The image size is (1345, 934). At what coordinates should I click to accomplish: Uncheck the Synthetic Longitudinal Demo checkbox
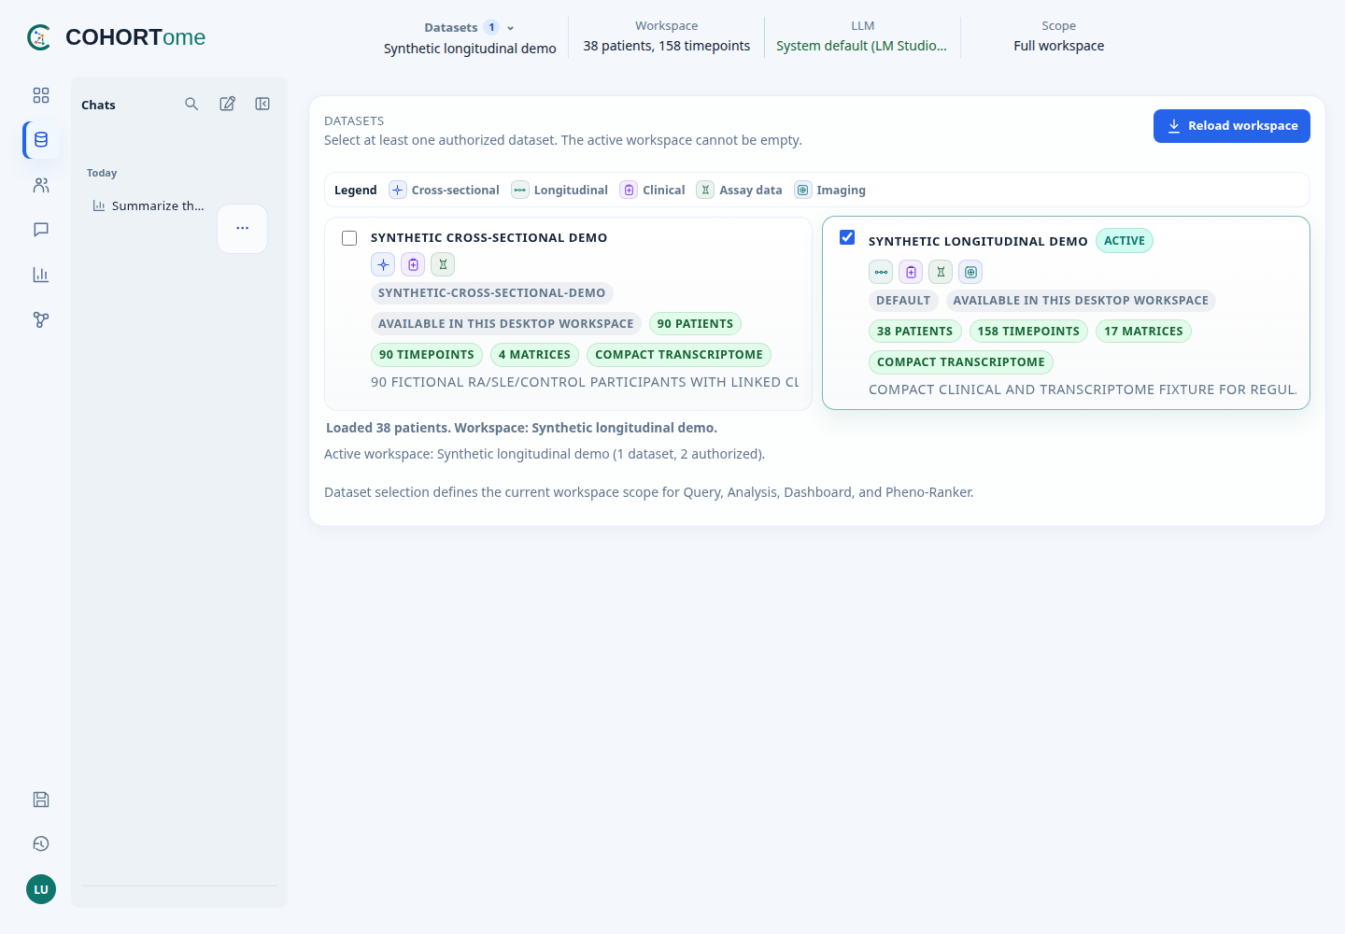[847, 237]
